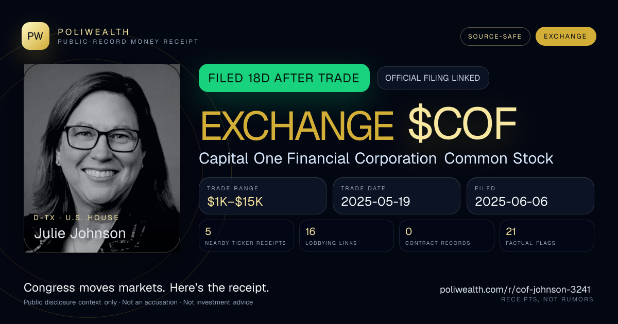Click the green FILED 18D AFTER TRADE badge

[x=284, y=78]
